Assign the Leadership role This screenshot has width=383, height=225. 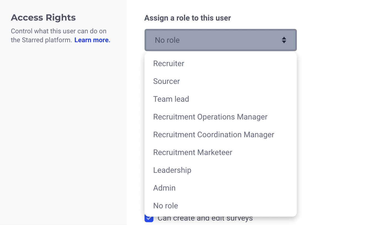pyautogui.click(x=172, y=170)
